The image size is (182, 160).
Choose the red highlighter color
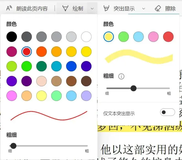168,37
